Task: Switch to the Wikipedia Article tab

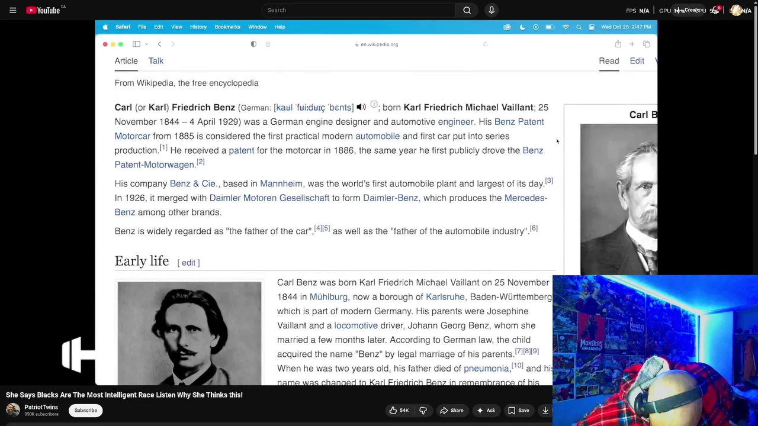Action: (126, 61)
